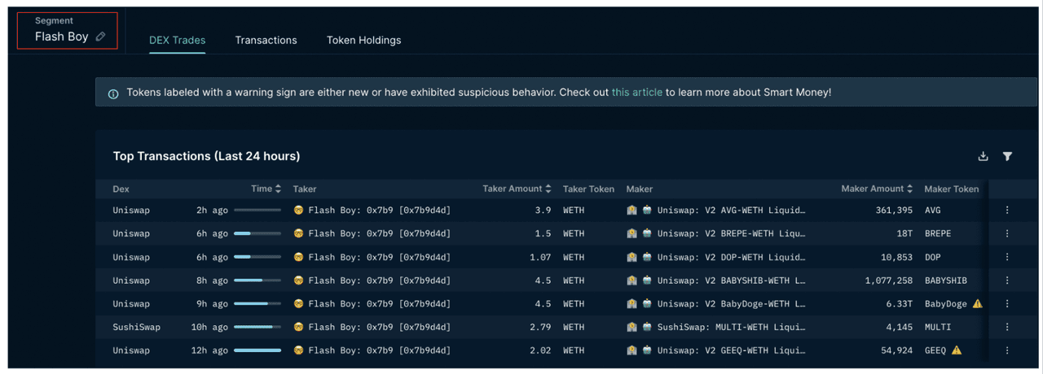Click the pencil edit icon beside Flash Boy
Image resolution: width=1043 pixels, height=374 pixels.
pos(100,37)
